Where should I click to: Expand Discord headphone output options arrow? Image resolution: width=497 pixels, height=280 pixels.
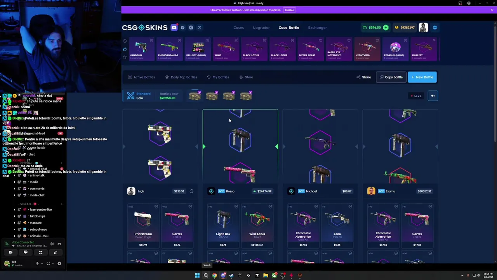coord(53,264)
